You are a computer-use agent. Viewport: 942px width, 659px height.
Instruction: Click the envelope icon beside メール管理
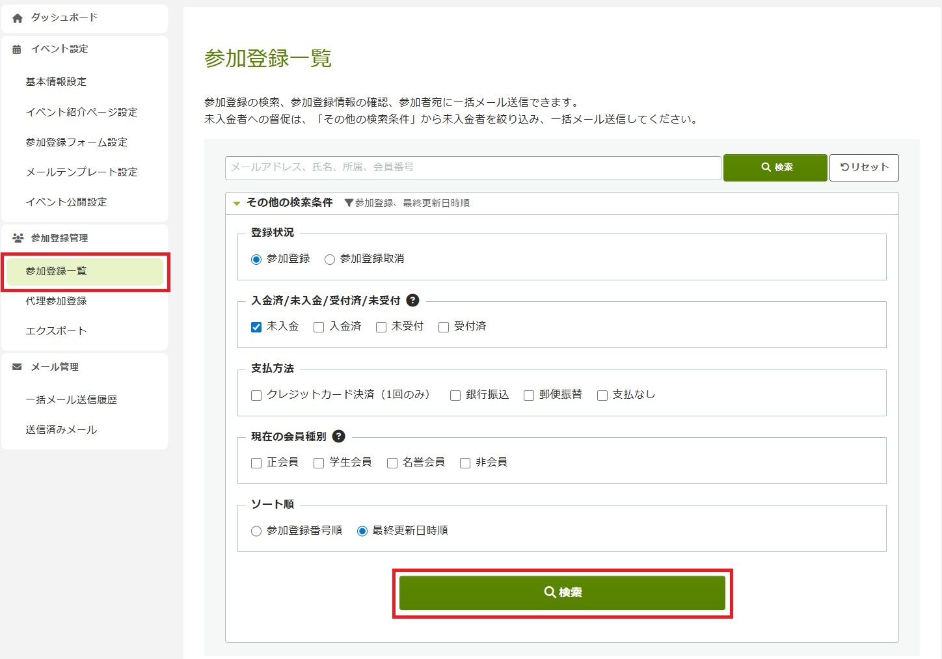pos(17,367)
